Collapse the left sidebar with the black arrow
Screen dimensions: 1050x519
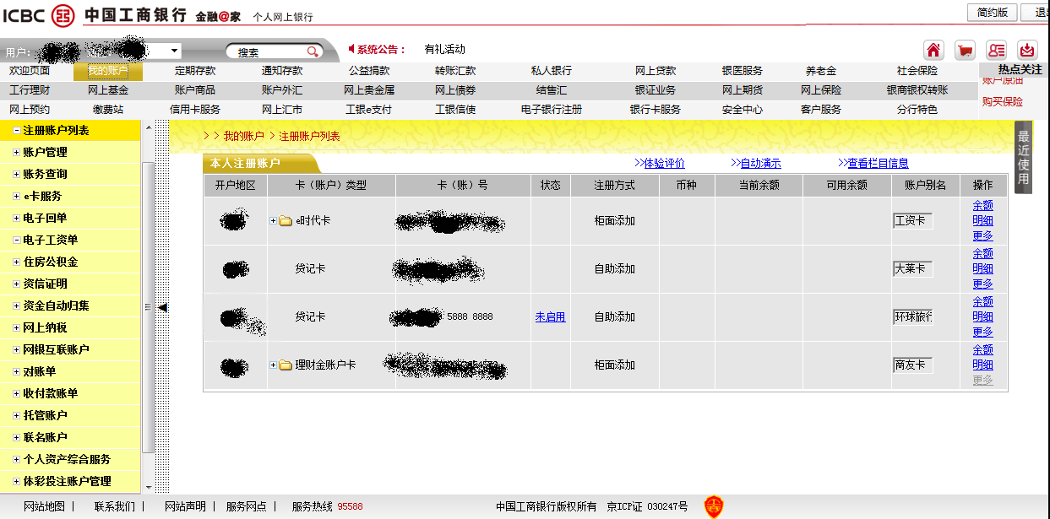(162, 307)
